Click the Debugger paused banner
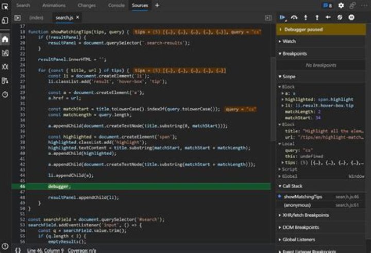 (321, 29)
